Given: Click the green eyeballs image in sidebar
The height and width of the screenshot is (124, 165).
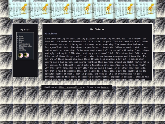Looking at the screenshot, I should point(24,55).
